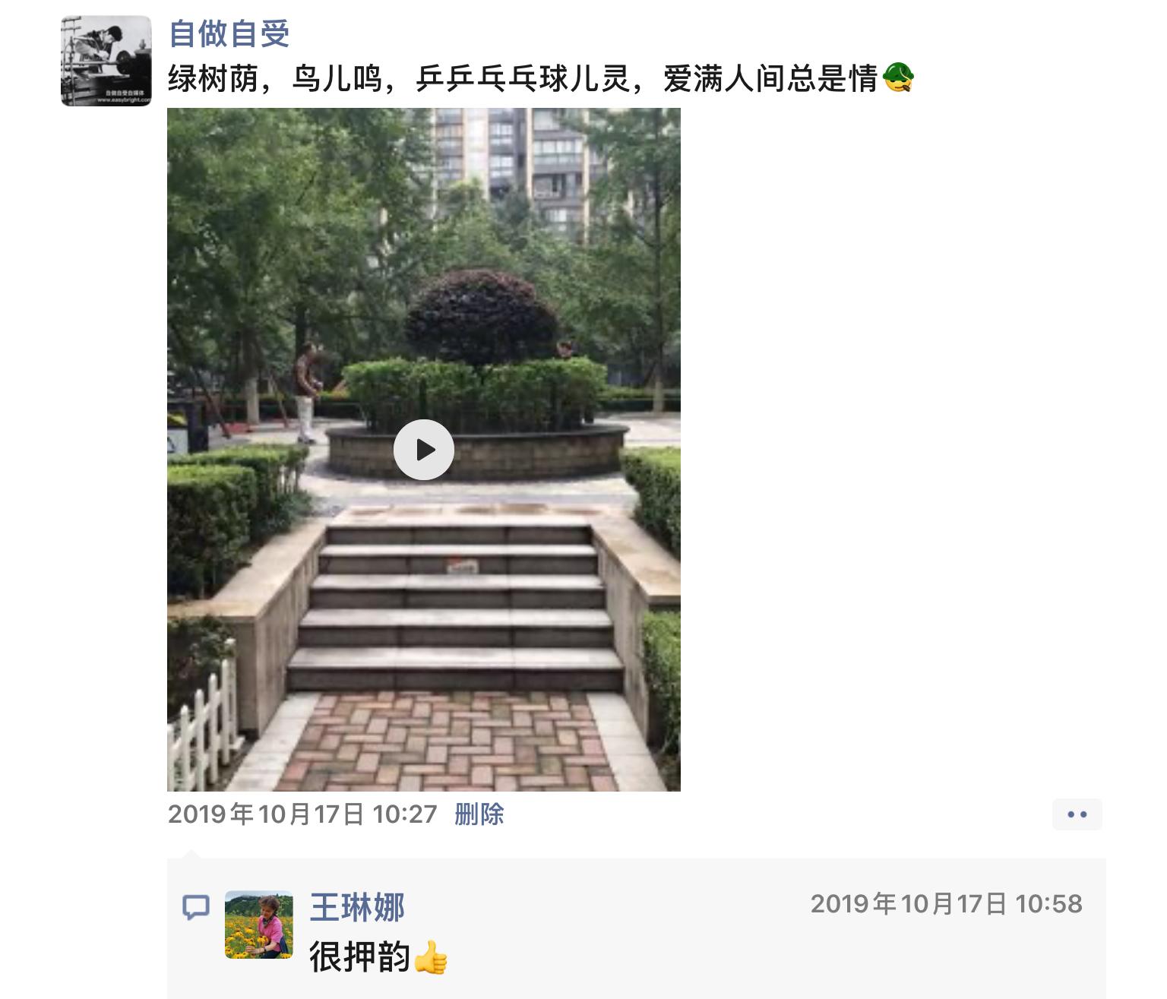Screen dimensions: 1167x999
Task: Open the two-dot more actions button
Action: coord(1077,814)
